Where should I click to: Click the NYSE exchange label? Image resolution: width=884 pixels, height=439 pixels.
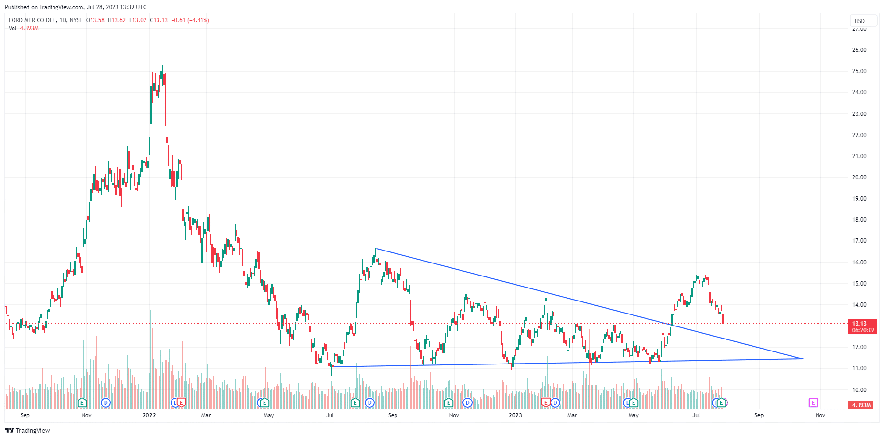[76, 20]
